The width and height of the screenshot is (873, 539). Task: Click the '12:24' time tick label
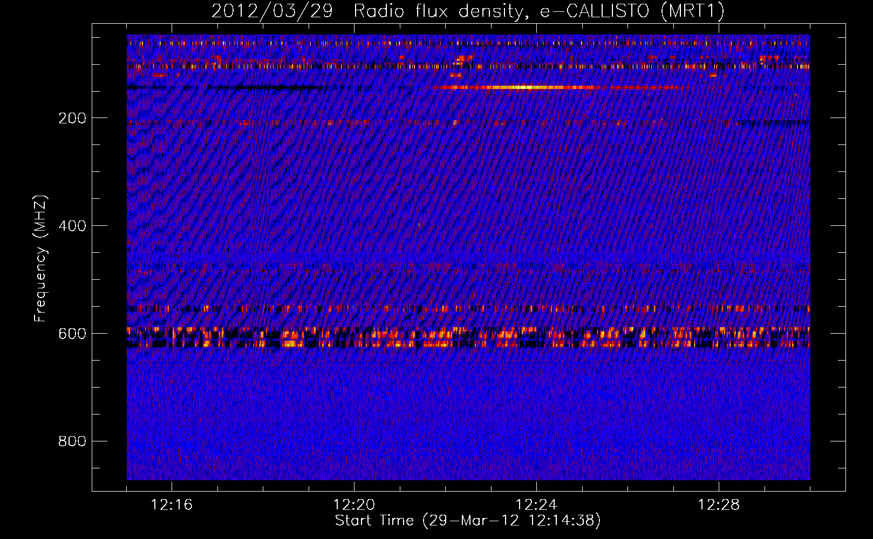click(x=536, y=505)
